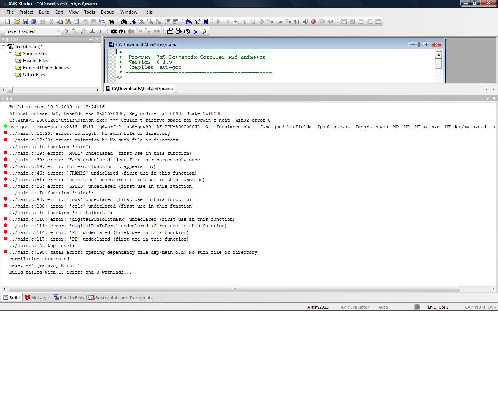
Task: Click the Con connect icon
Action: (114, 31)
